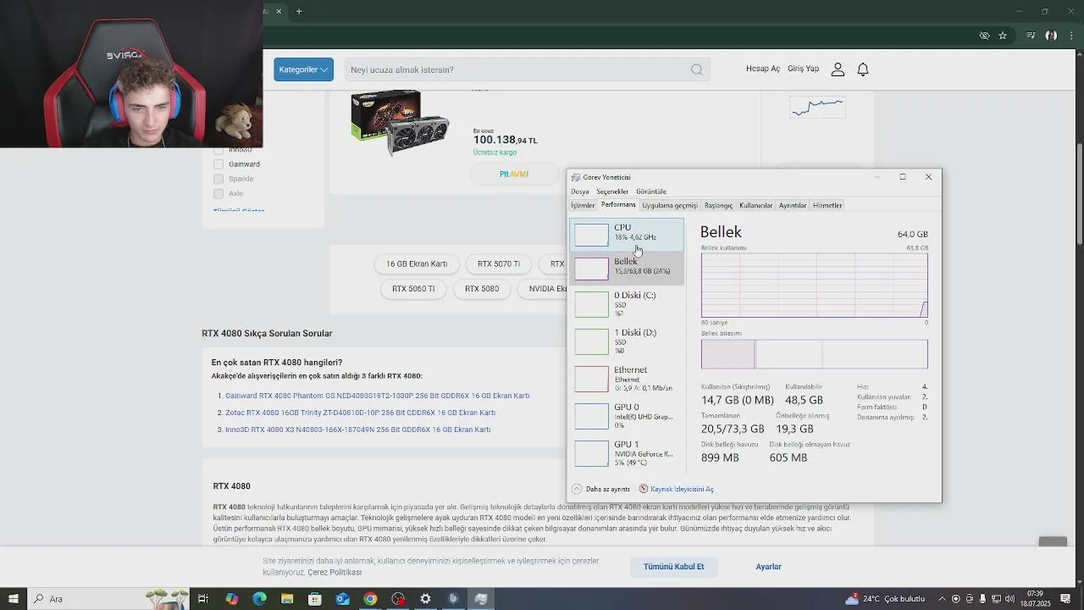Switch to the Kullanıcılar tab
Screen dimensions: 1084x610
[x=756, y=205]
